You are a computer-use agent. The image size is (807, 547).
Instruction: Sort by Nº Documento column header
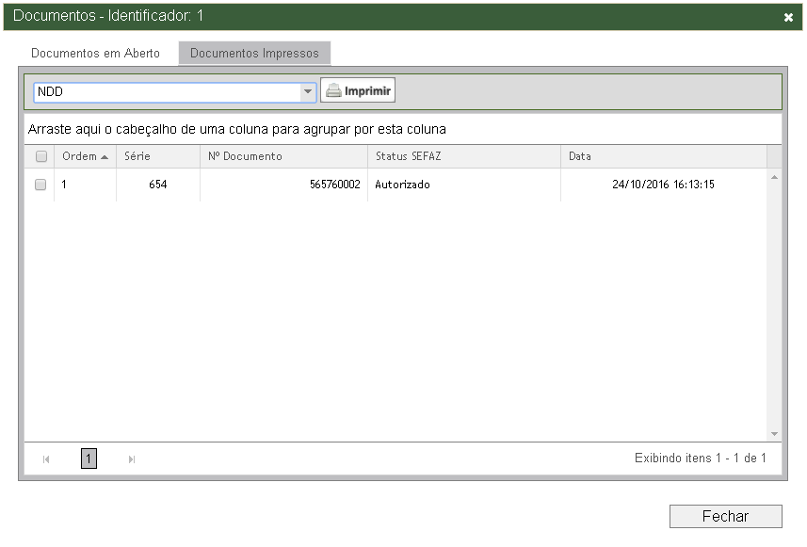coord(283,156)
